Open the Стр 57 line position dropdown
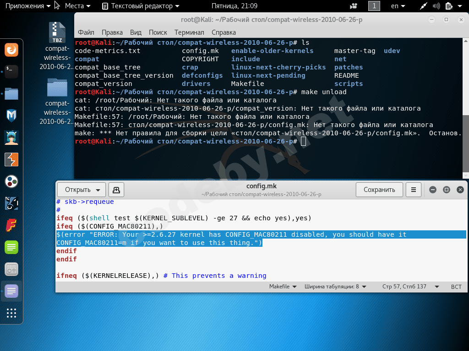 [410, 287]
